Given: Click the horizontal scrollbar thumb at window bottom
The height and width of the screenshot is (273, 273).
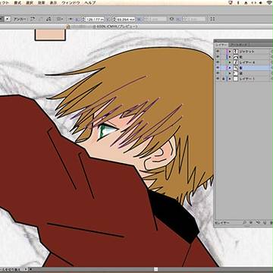Looking at the screenshot, I should click(x=156, y=269).
